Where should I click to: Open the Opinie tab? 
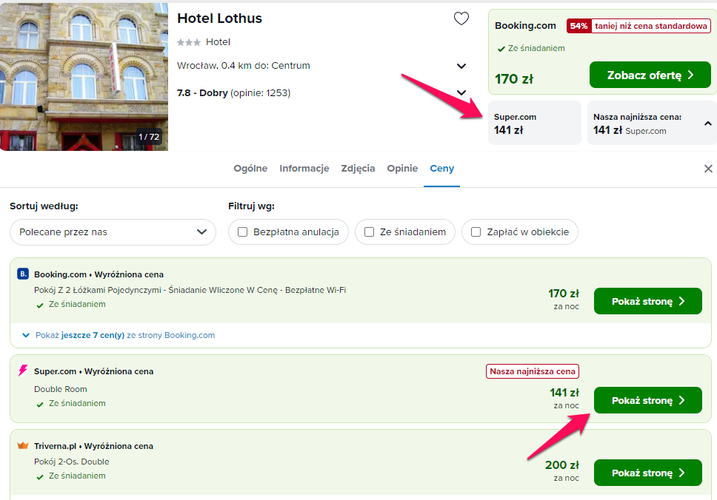402,169
